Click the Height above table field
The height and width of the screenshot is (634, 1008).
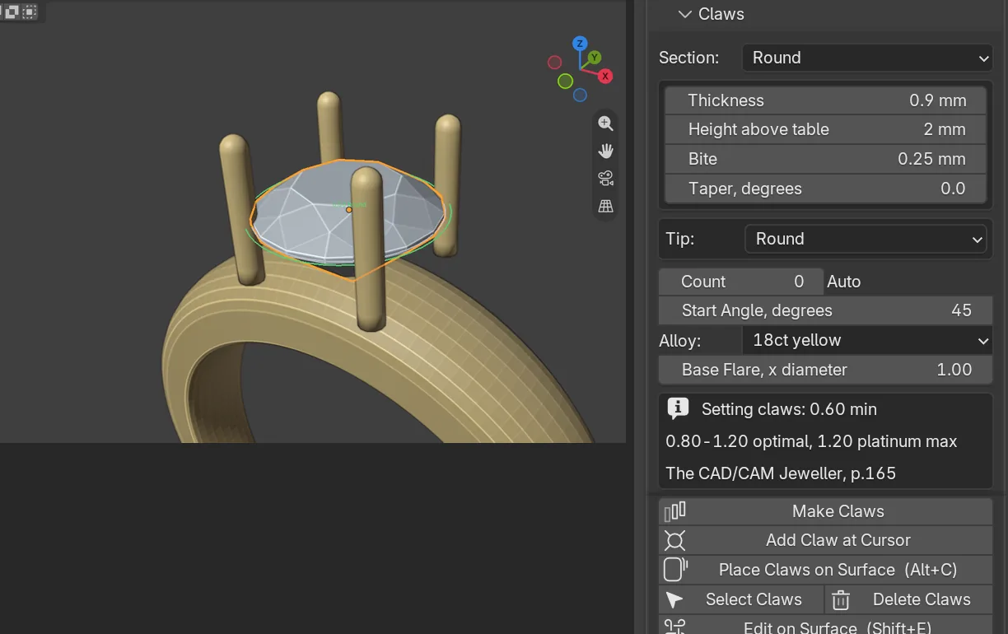pos(825,129)
